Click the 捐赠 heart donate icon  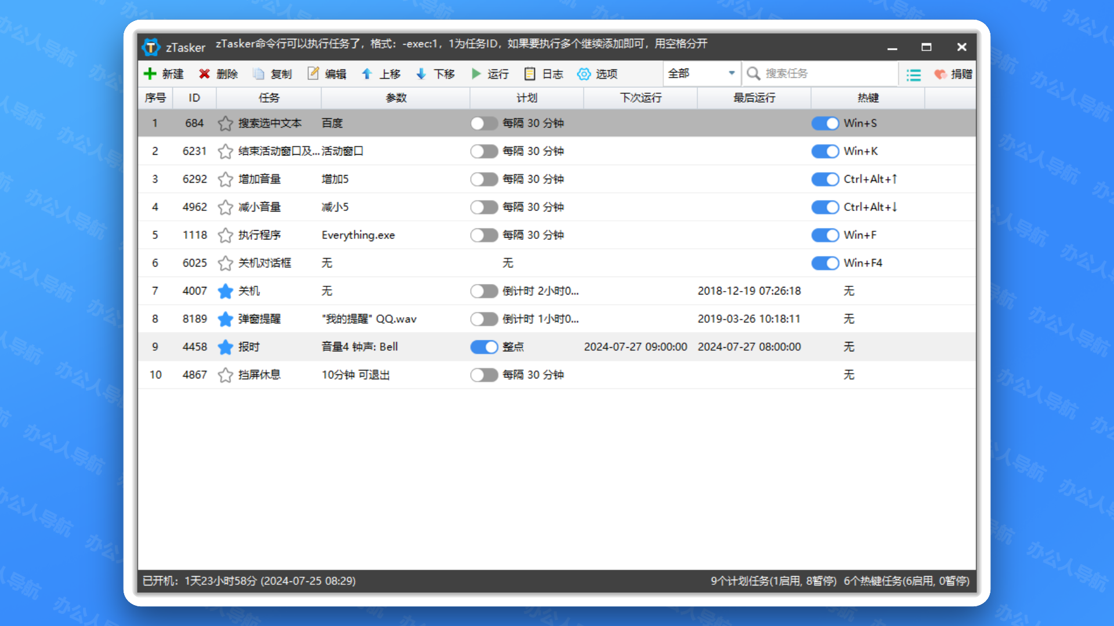941,74
